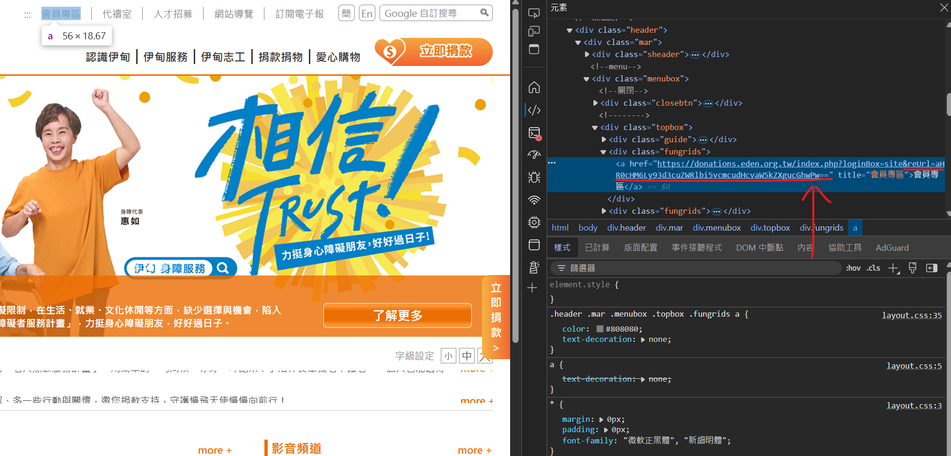Switch site language to En

367,13
